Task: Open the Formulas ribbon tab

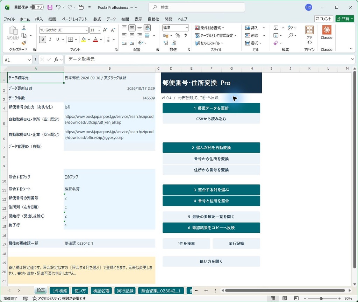Action: click(x=97, y=19)
